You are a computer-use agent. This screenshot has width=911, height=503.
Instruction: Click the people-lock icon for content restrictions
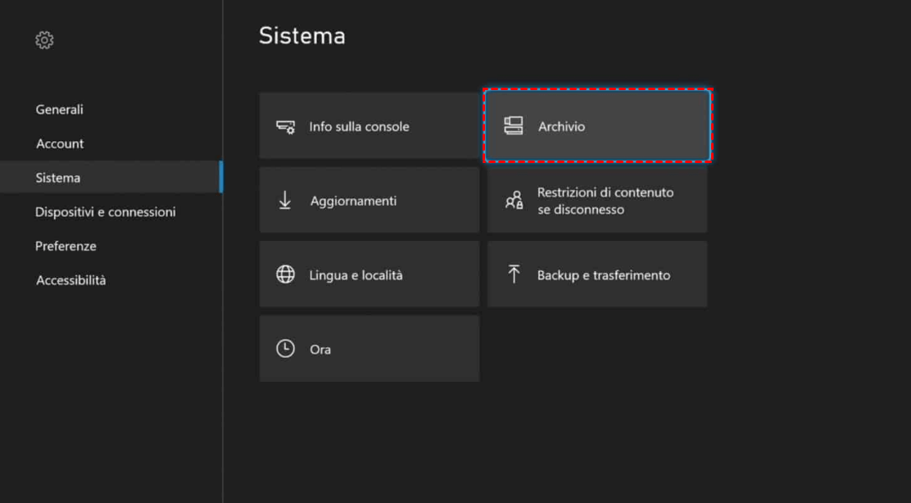[514, 201]
